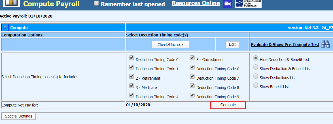Select Show Deduction & Benefit List option

[x=256, y=67]
